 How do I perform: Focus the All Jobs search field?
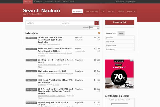(43, 23)
